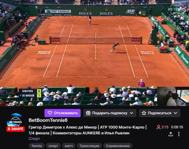Image resolution: width=189 pixels, height=149 pixels.
Task: Click the commentator webcam overlay thumbnail
Action: click(x=173, y=96)
